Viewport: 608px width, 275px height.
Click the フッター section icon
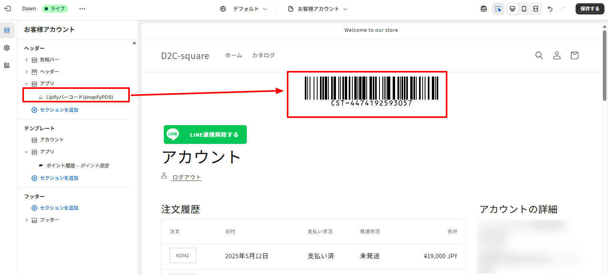click(x=34, y=220)
